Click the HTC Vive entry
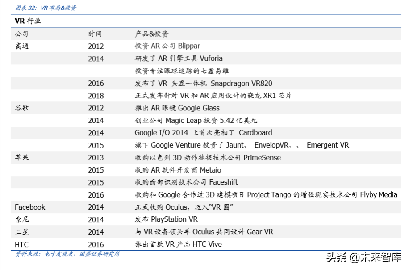Screen dimensions: 409x270 pos(178,245)
